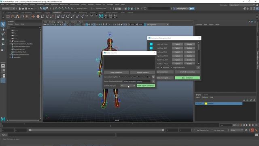Open the viewport Shading menu
This screenshot has height=146, width=259.
point(52,22)
